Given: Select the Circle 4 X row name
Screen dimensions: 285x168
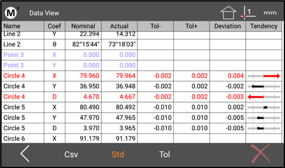Looking at the screenshot, I should click(14, 76).
